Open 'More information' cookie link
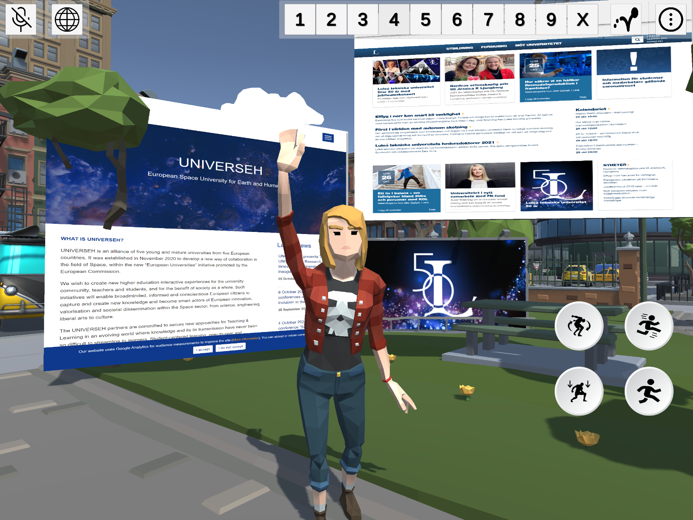The image size is (693, 520). [x=246, y=339]
